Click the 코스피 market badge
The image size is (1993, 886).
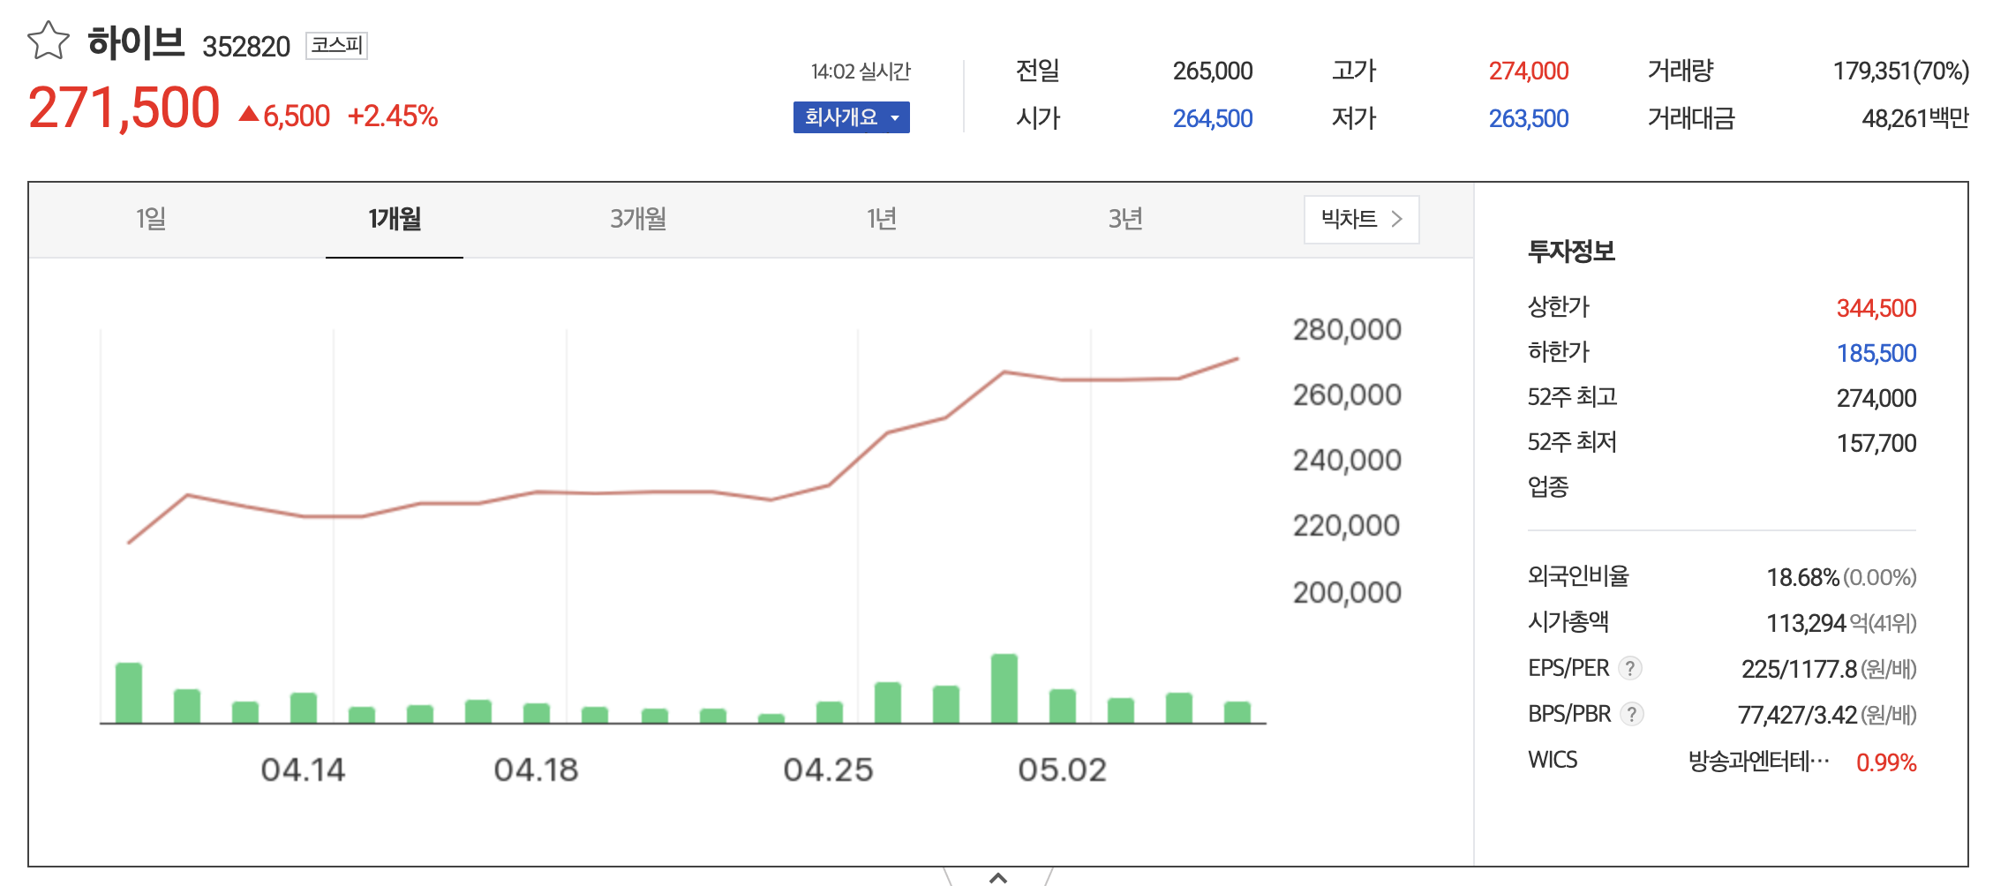[x=336, y=45]
